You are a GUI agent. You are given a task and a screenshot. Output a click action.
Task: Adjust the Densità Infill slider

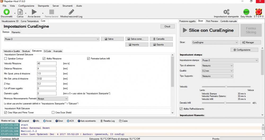225,103
